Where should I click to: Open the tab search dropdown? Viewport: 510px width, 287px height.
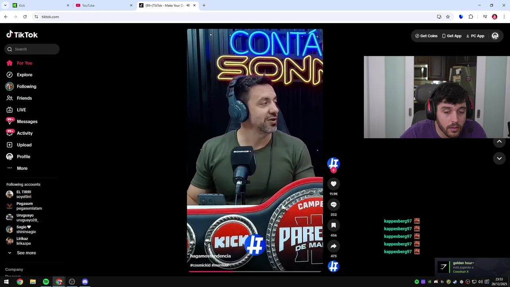5,6
